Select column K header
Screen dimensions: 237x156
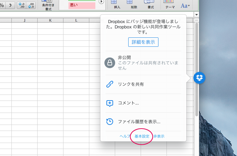[50, 20]
